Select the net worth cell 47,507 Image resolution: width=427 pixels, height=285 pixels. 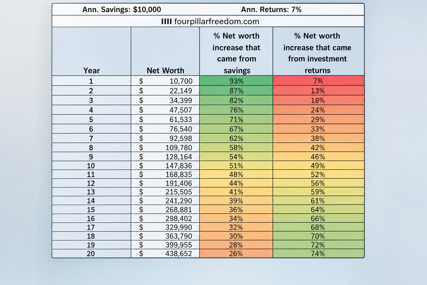165,110
